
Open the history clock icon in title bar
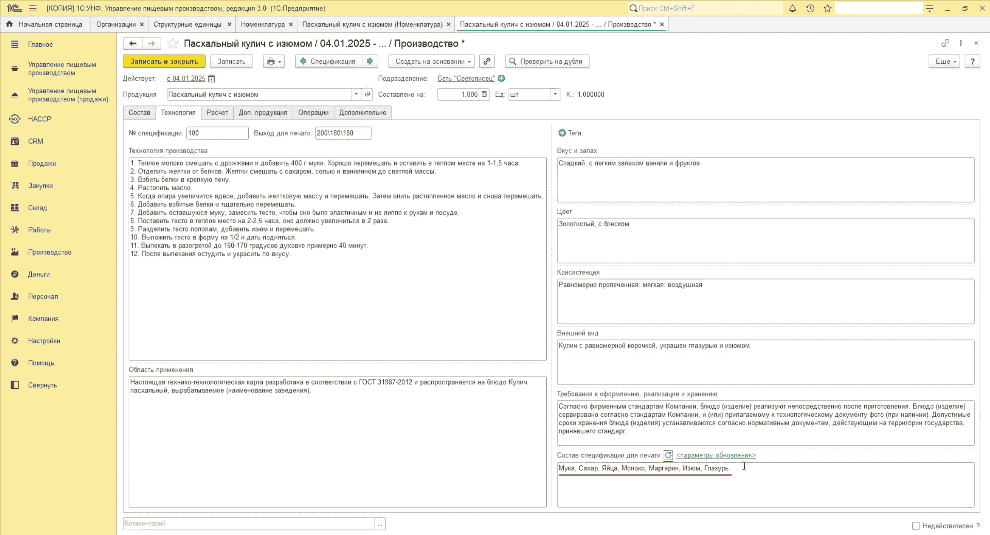point(810,8)
